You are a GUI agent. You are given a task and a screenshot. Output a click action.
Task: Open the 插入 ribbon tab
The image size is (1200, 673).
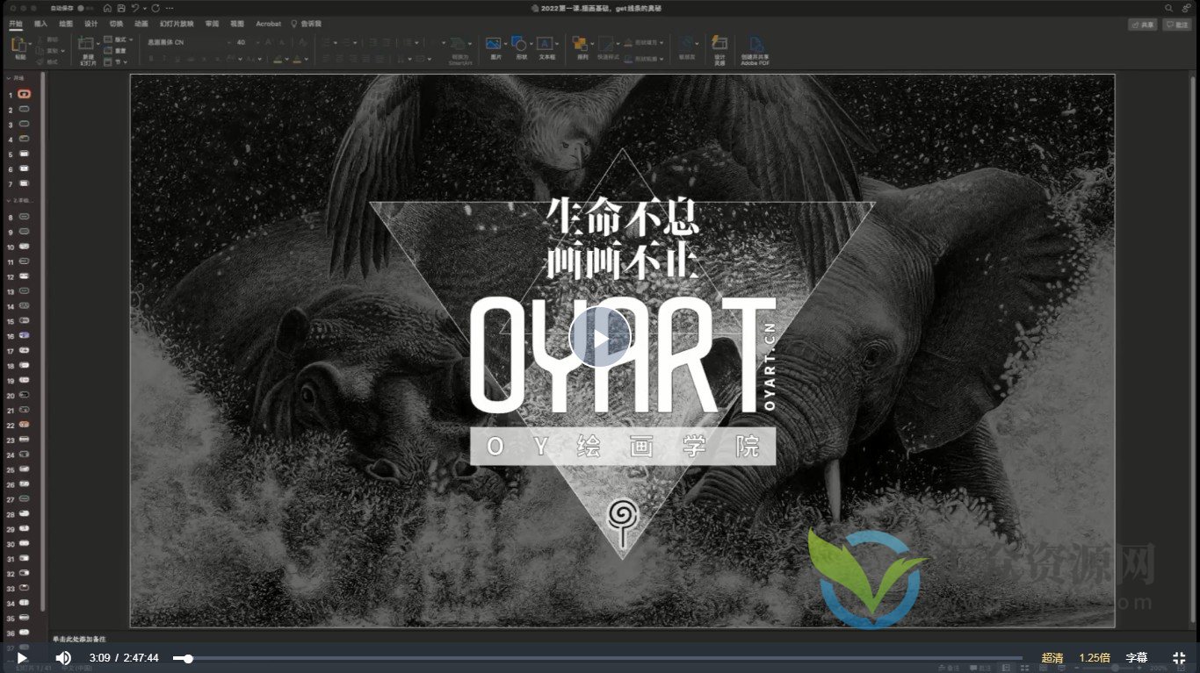click(40, 24)
